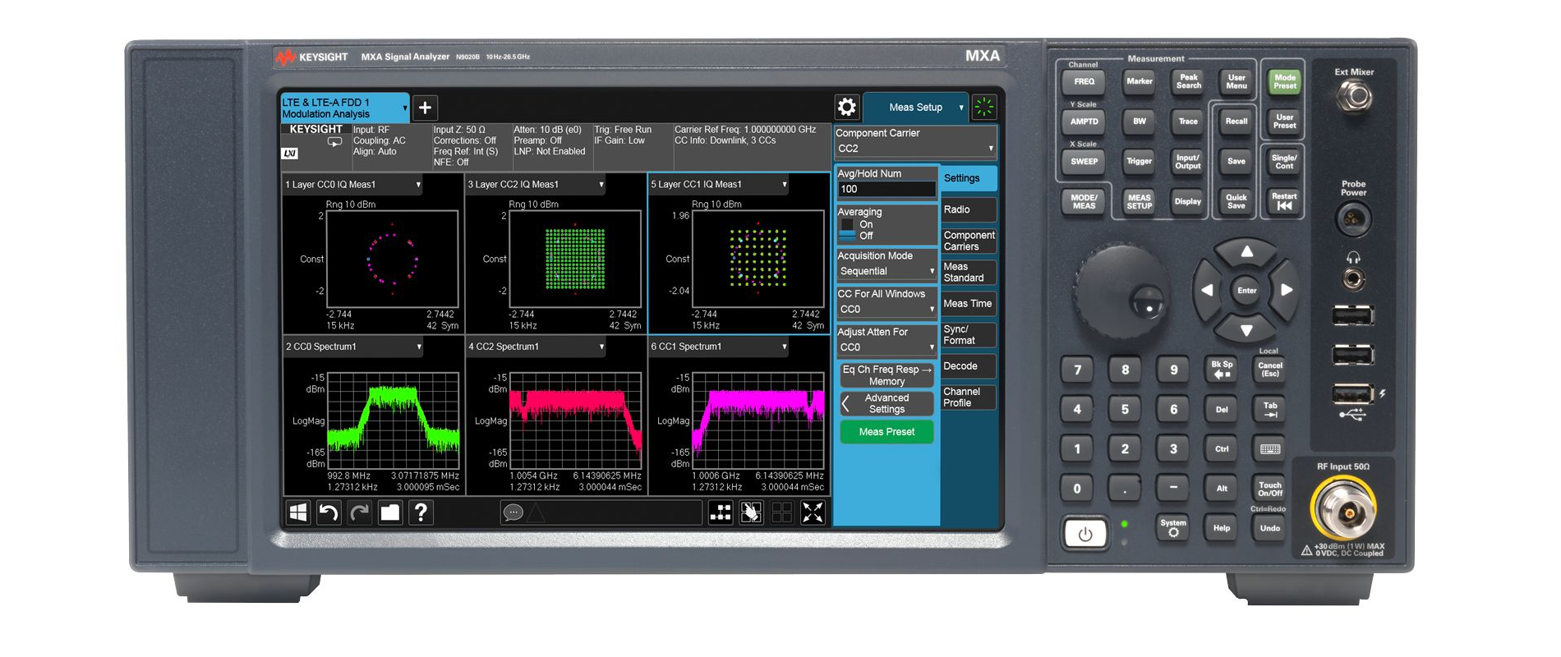Select the Decode tab

click(967, 366)
